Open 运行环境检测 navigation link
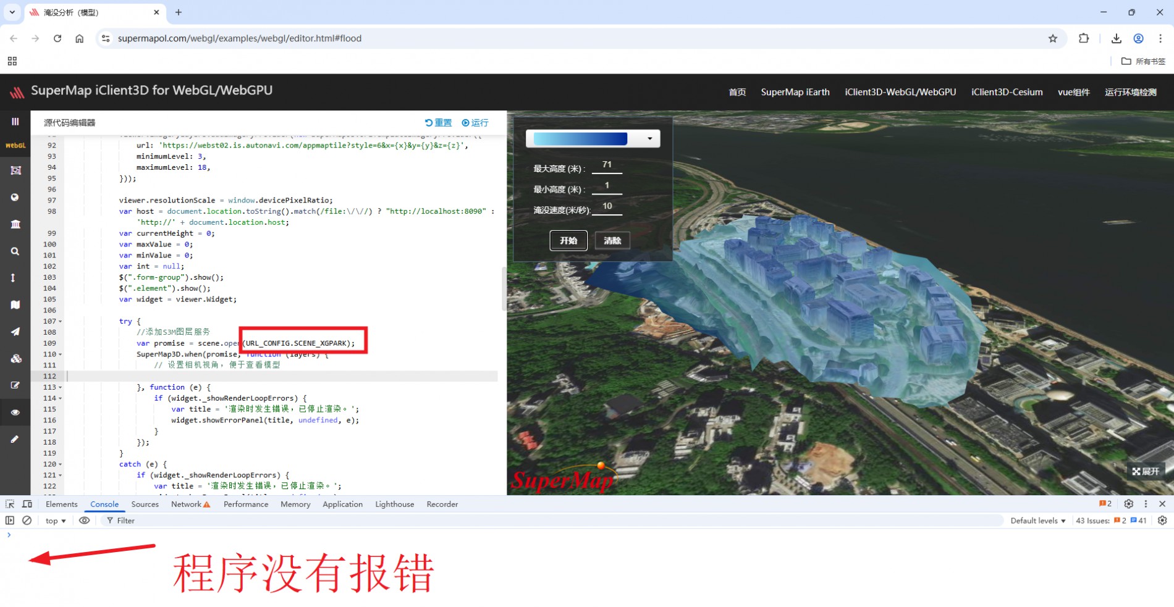The image size is (1174, 607). tap(1131, 92)
